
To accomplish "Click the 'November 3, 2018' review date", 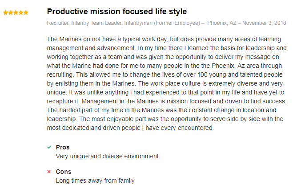I will point(265,23).
